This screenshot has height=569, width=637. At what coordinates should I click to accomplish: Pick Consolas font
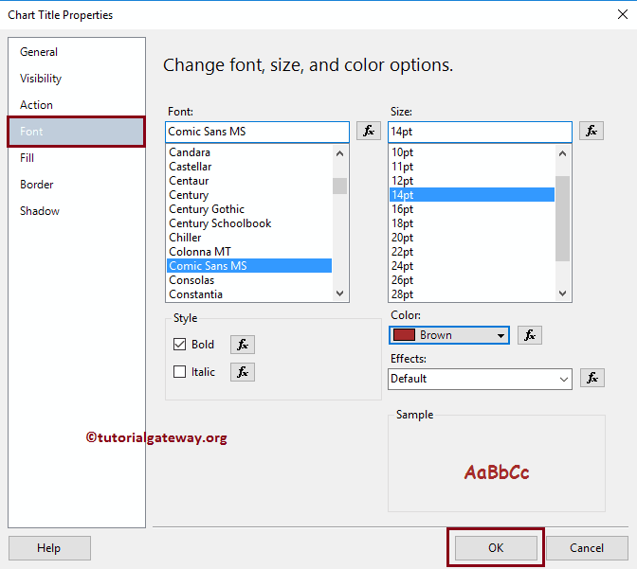pyautogui.click(x=249, y=280)
